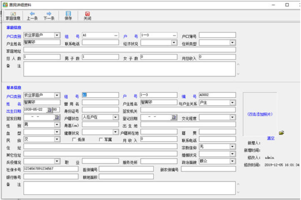Go to previous record 上一条
301x200 pixels.
coord(32,16)
